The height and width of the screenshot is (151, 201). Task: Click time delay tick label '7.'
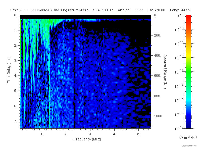16,121
